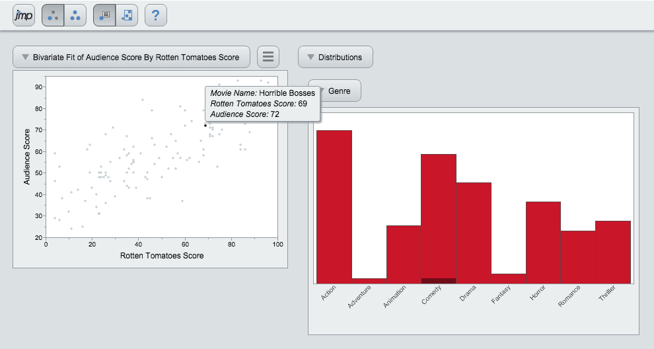Enable the data tooltip mode icon
This screenshot has height=349, width=654.
pyautogui.click(x=104, y=15)
